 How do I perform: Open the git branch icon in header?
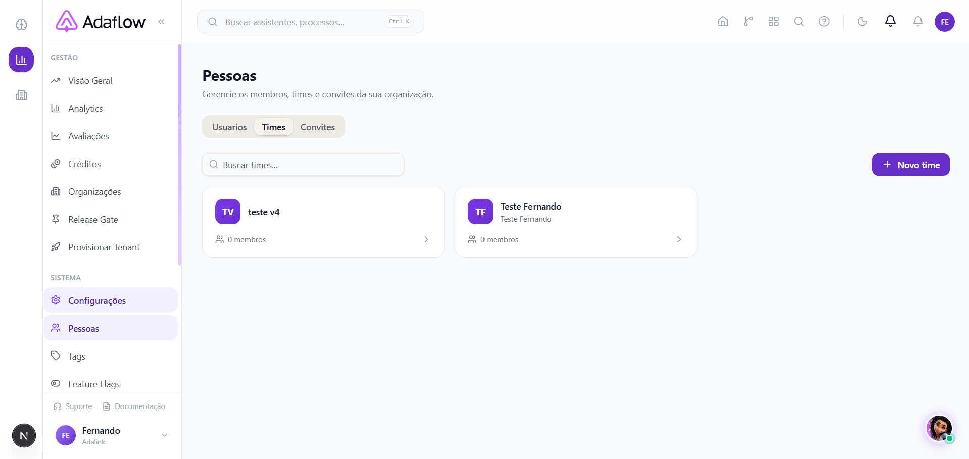point(748,21)
